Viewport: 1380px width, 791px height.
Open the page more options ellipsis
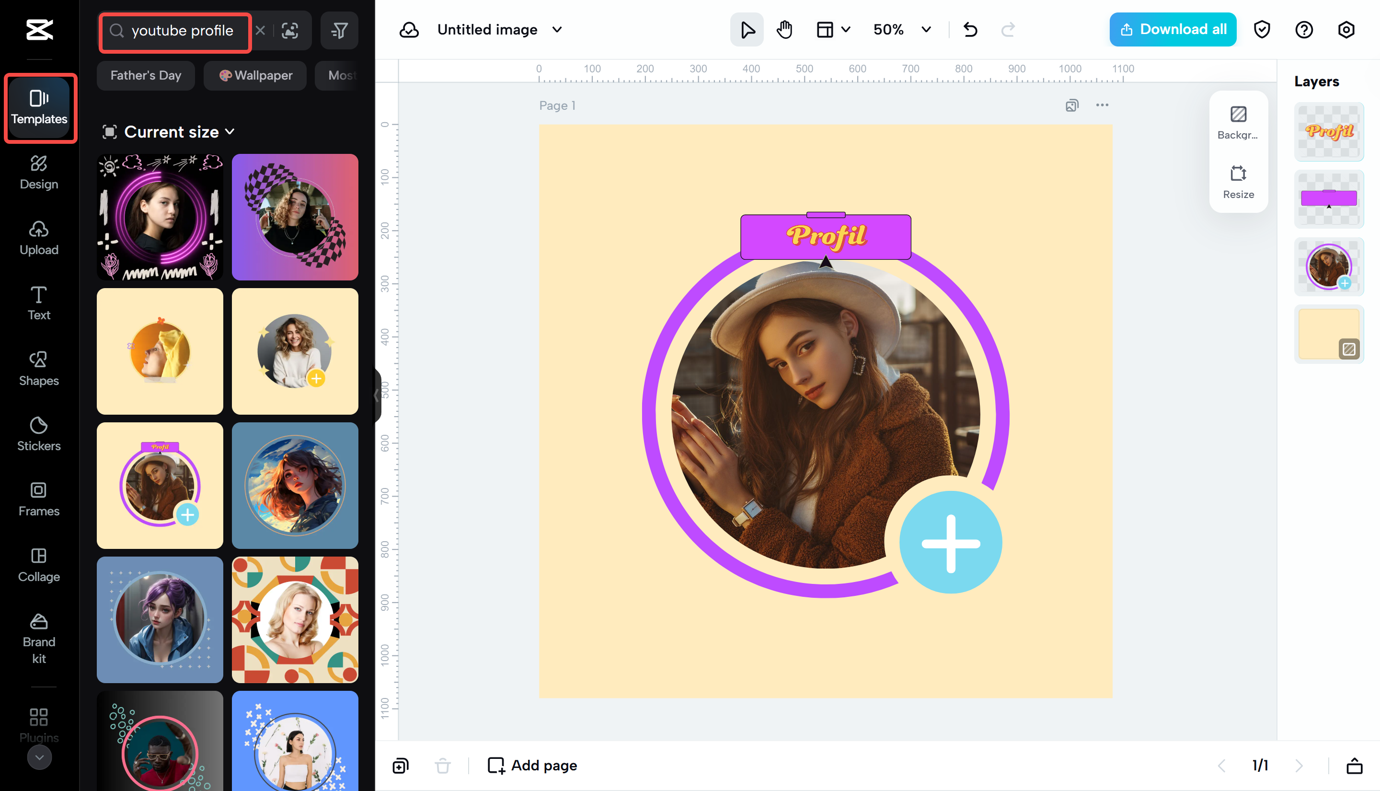pyautogui.click(x=1102, y=105)
